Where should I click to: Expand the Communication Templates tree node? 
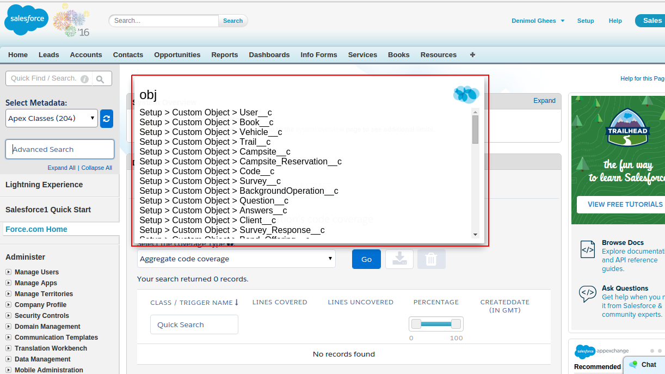coord(9,338)
